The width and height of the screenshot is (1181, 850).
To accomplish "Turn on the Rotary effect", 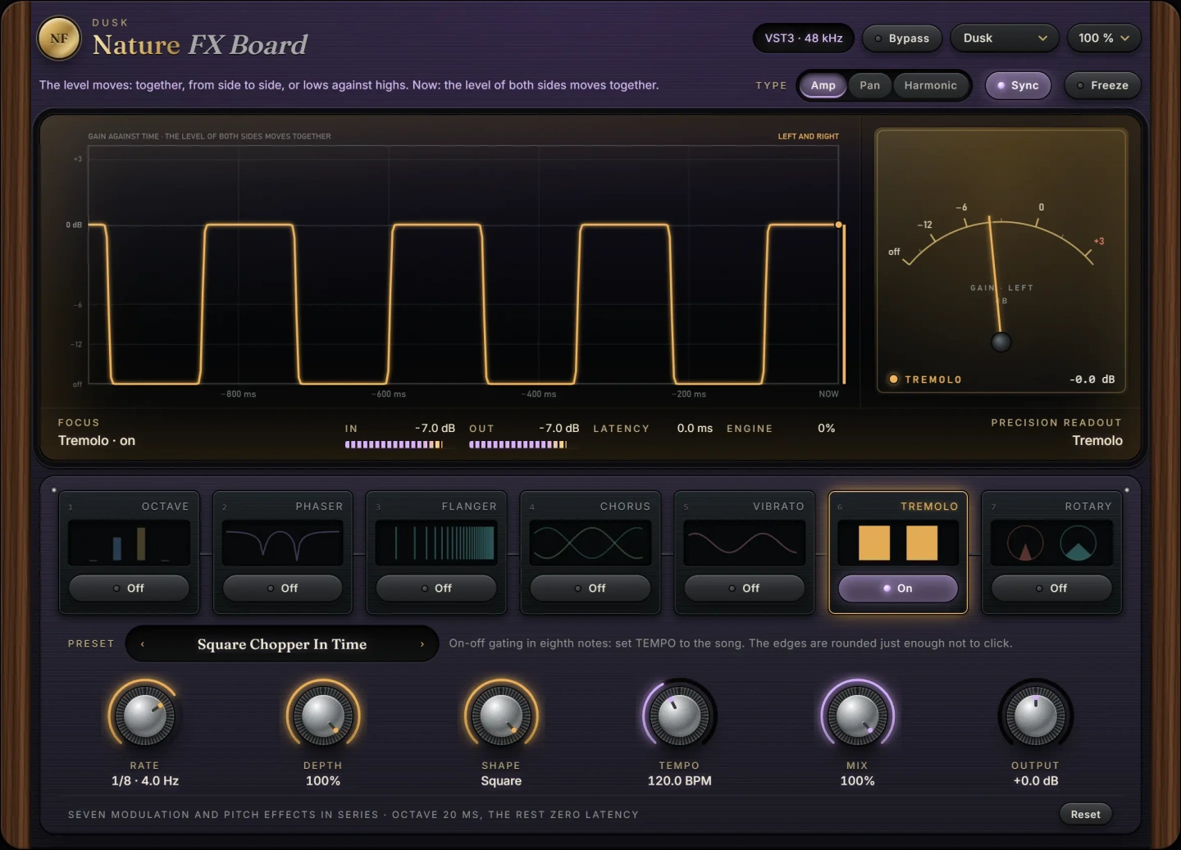I will click(1051, 589).
